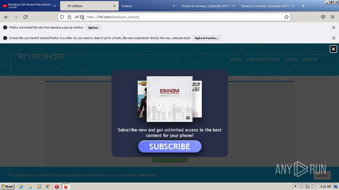
Task: Open File Explorer folder taskbar icon
Action: point(30,187)
